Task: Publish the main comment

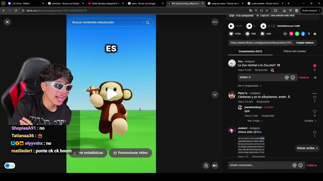Action: click(x=312, y=165)
